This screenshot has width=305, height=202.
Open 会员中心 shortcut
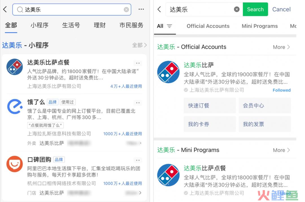[x=265, y=106]
